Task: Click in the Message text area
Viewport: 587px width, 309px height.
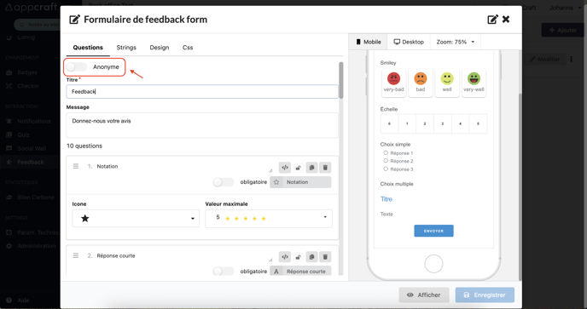Action: 202,125
